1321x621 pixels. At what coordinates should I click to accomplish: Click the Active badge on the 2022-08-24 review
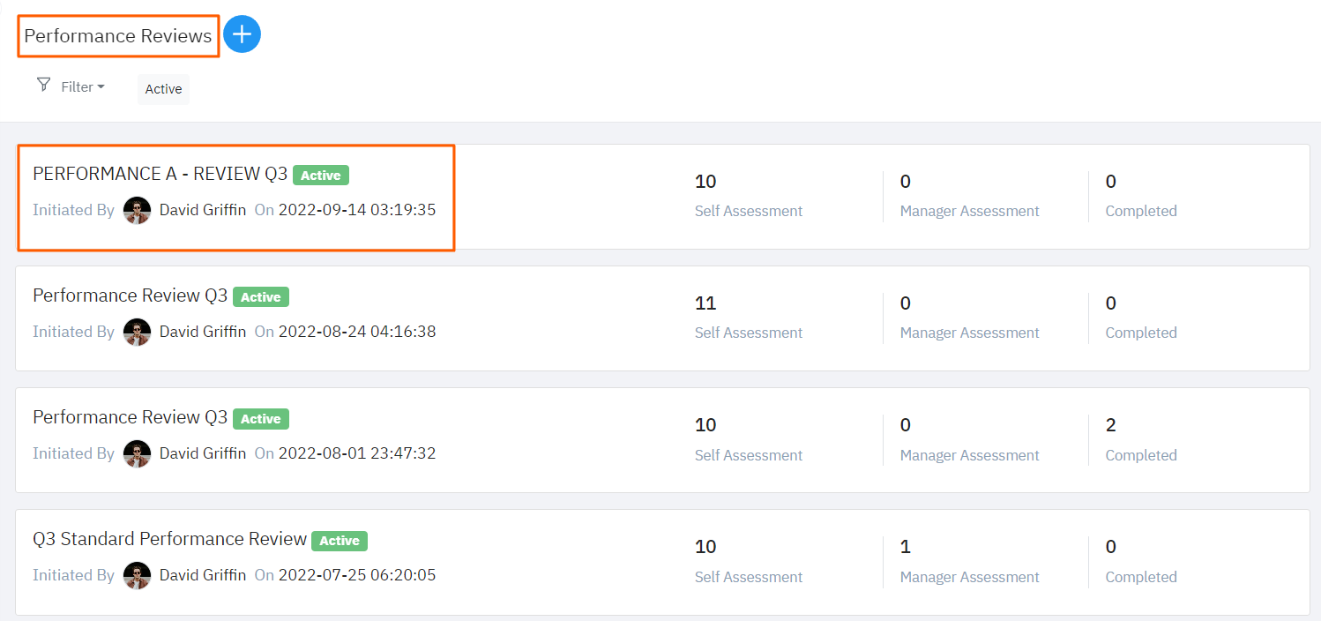[260, 296]
